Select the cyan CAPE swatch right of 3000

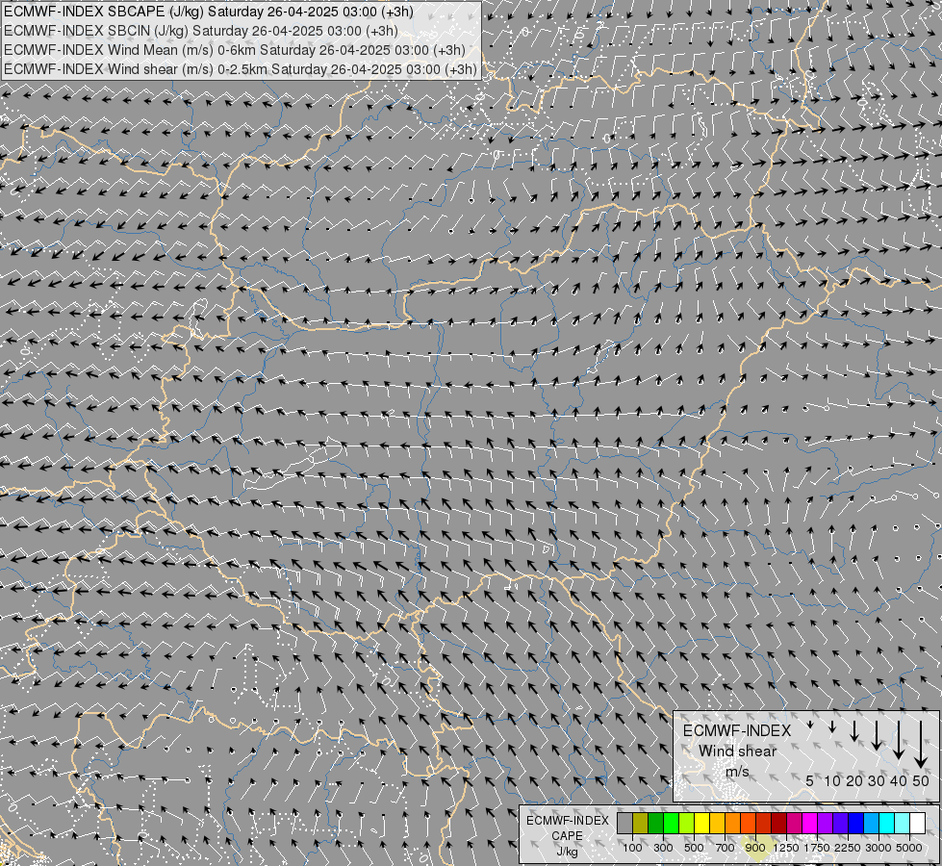[x=887, y=823]
